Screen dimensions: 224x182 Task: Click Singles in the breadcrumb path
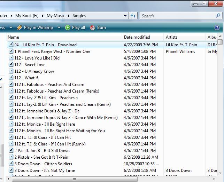(x=79, y=16)
